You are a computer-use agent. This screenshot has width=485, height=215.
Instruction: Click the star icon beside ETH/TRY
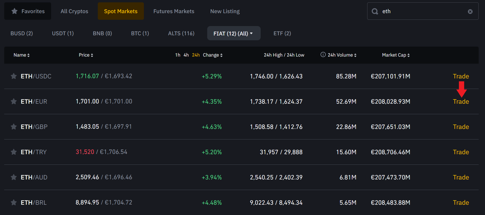coord(14,152)
